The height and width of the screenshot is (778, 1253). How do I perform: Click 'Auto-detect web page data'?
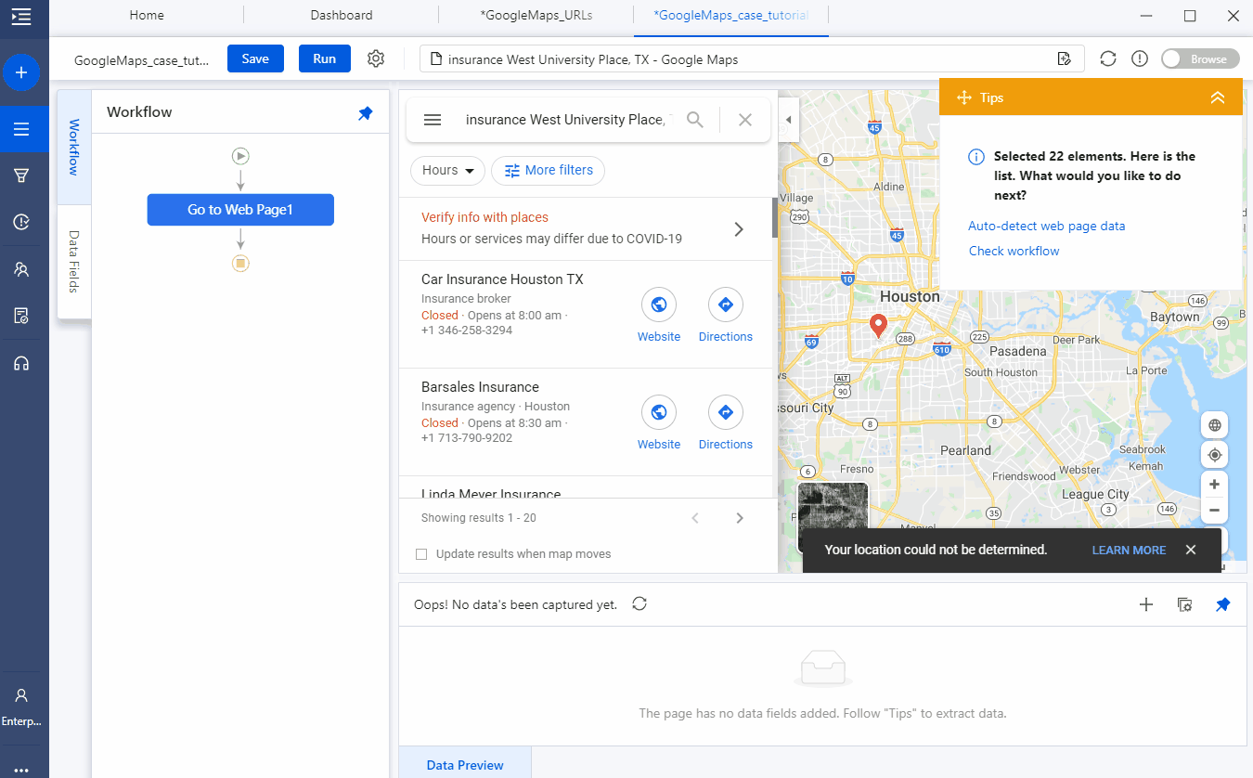point(1046,226)
